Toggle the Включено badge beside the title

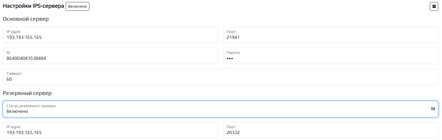click(77, 6)
